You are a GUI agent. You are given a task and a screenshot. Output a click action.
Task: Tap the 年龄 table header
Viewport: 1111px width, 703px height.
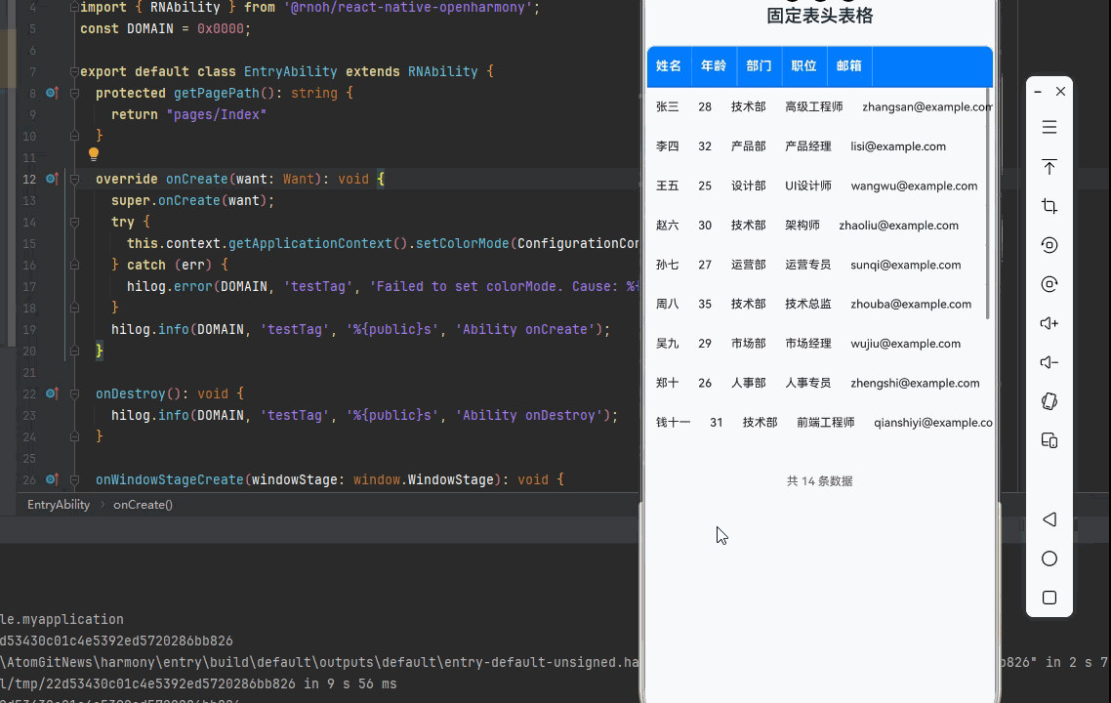715,66
